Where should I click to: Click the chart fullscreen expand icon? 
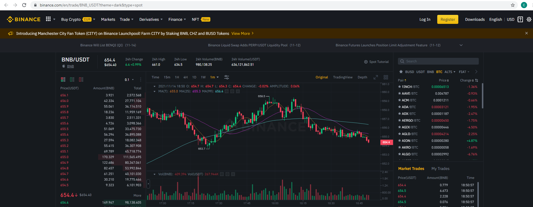(x=376, y=77)
